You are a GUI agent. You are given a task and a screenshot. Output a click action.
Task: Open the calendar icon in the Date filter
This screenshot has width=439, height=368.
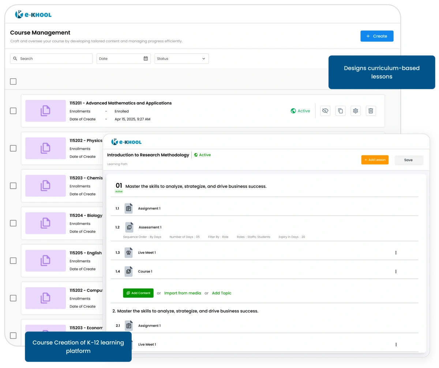(x=146, y=58)
